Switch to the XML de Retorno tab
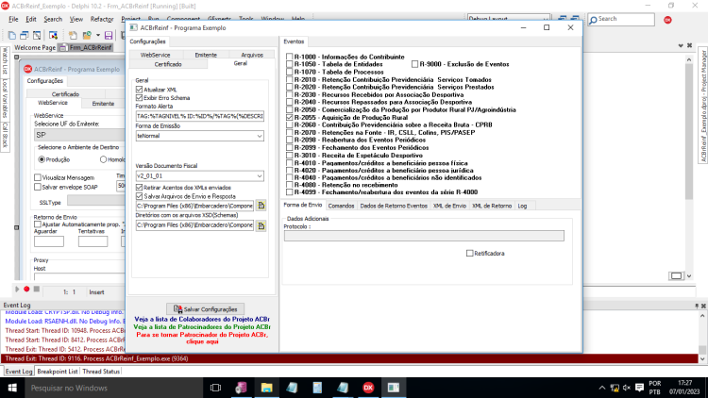 tap(492, 206)
